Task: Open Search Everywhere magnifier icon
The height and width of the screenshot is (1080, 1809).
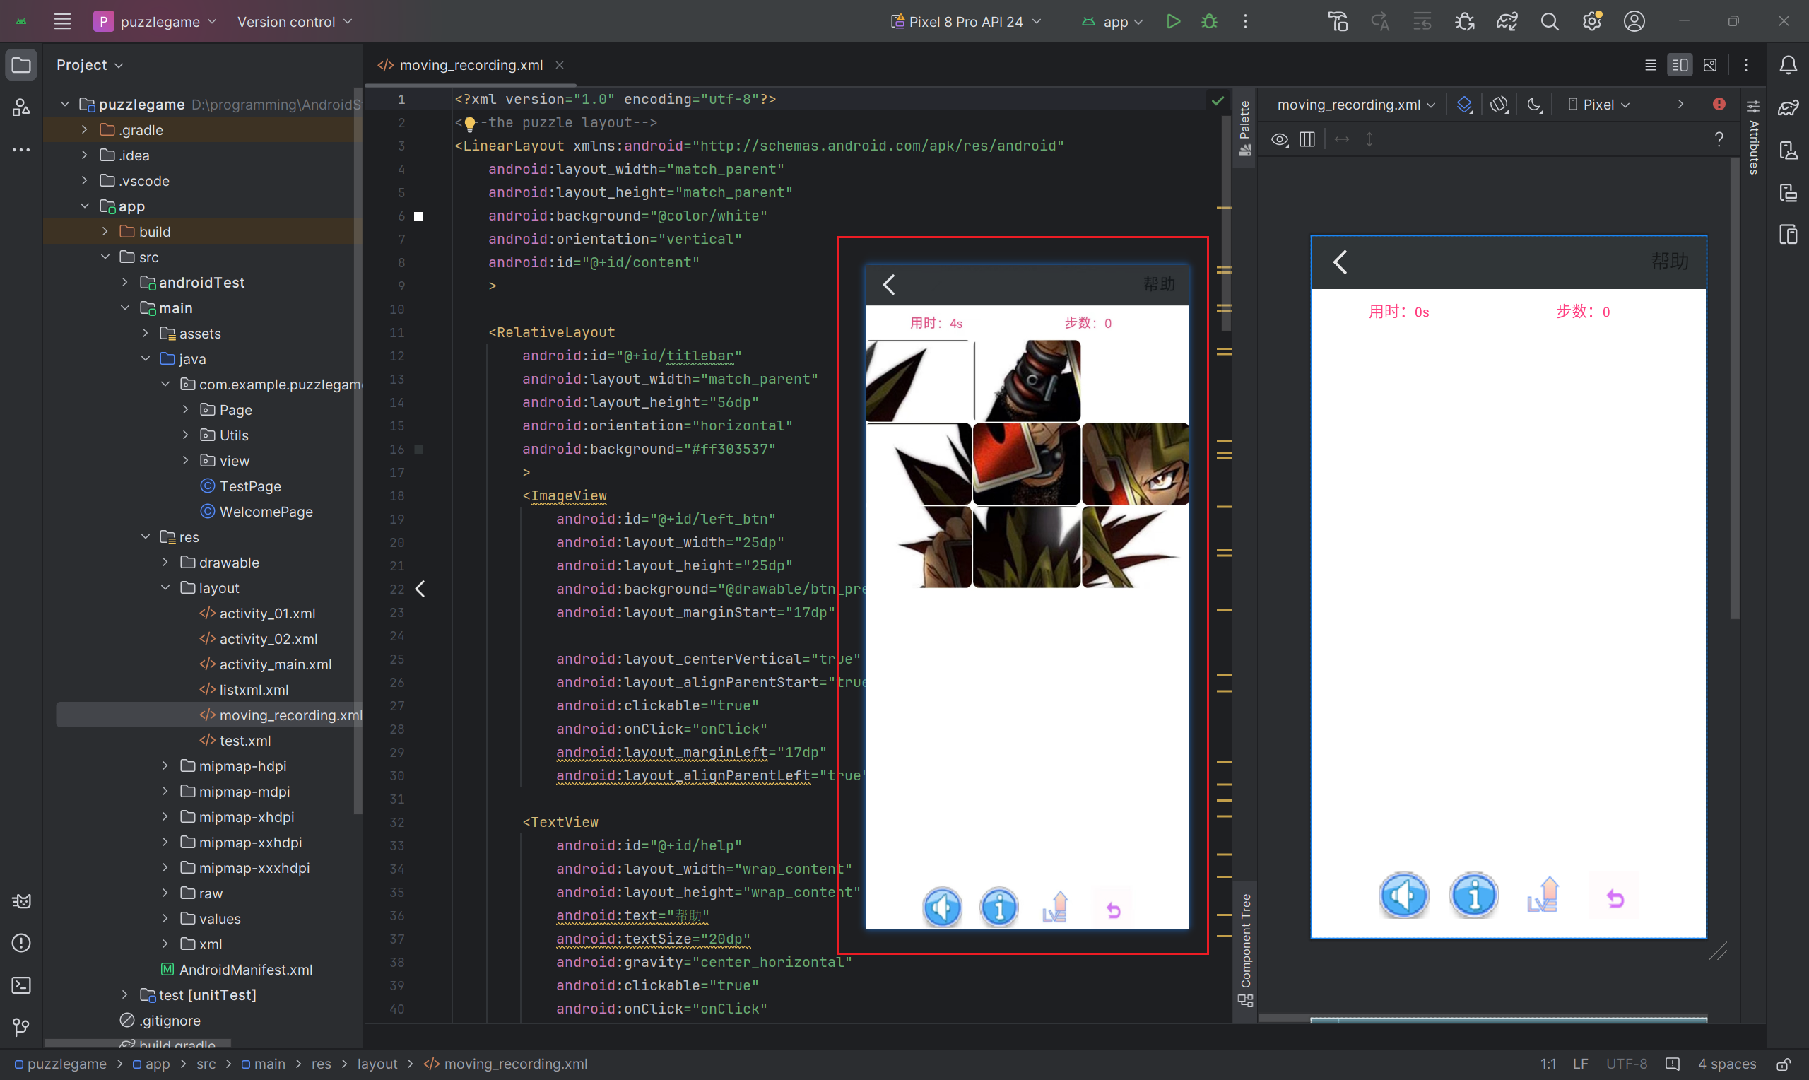Action: (x=1550, y=22)
